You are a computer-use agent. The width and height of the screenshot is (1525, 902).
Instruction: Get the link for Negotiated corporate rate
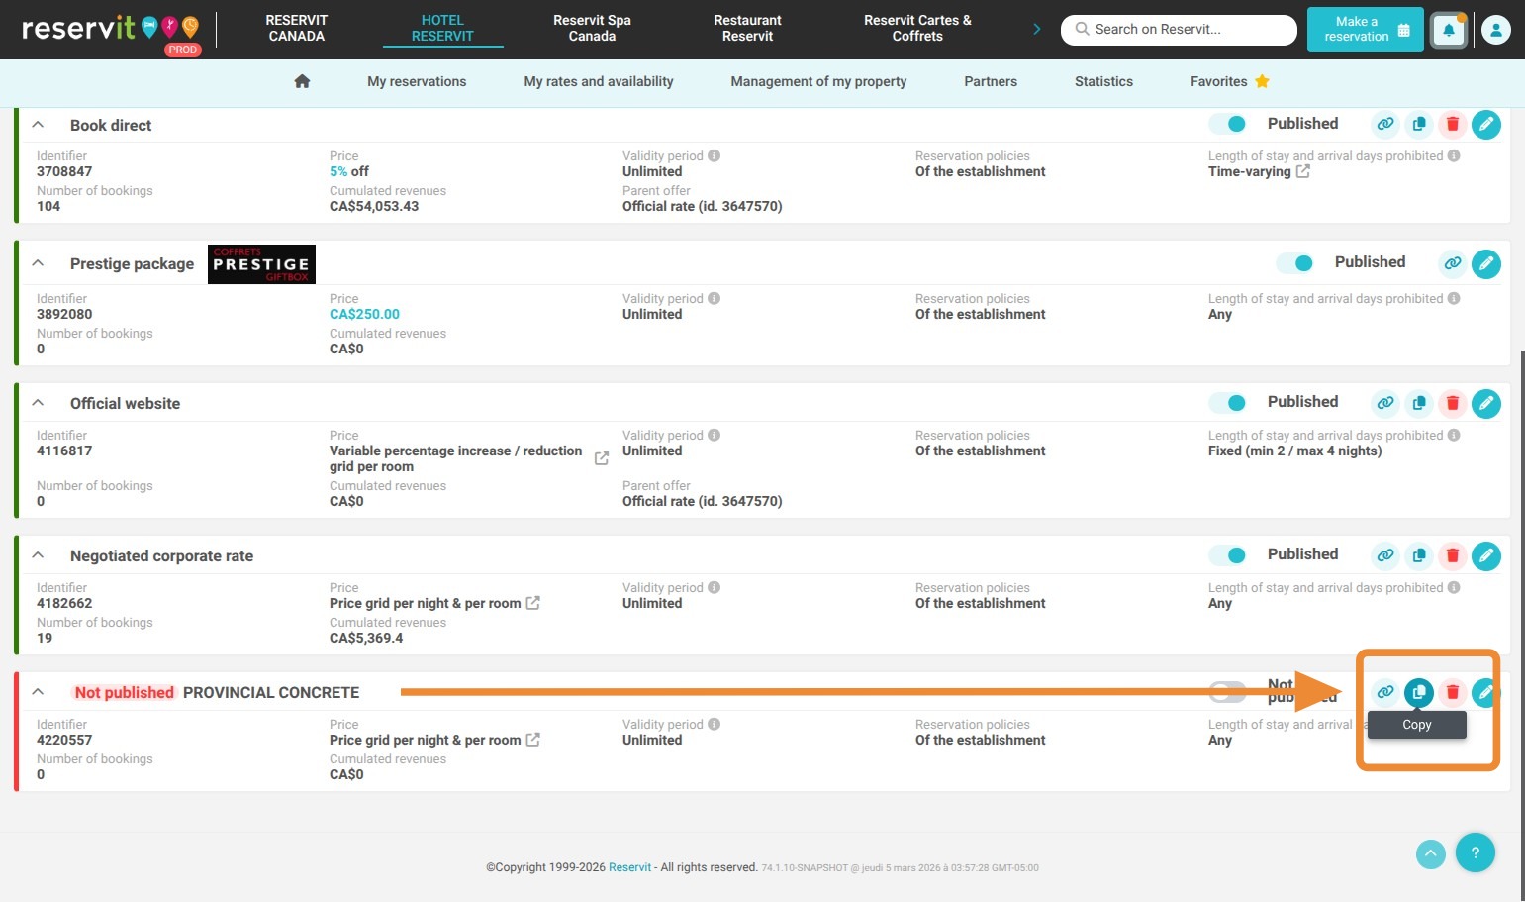[x=1385, y=555]
